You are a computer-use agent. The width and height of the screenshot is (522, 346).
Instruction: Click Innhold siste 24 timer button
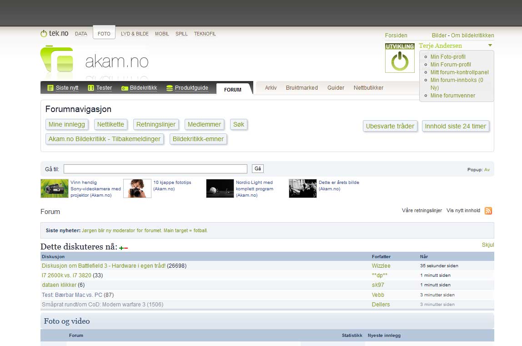(x=456, y=126)
